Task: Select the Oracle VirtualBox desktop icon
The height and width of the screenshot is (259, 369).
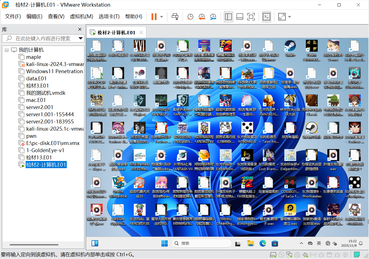Action: pos(118,188)
